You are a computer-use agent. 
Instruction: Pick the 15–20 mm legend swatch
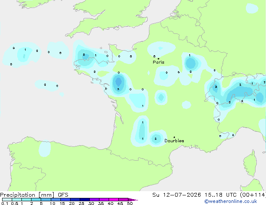tap(65, 200)
